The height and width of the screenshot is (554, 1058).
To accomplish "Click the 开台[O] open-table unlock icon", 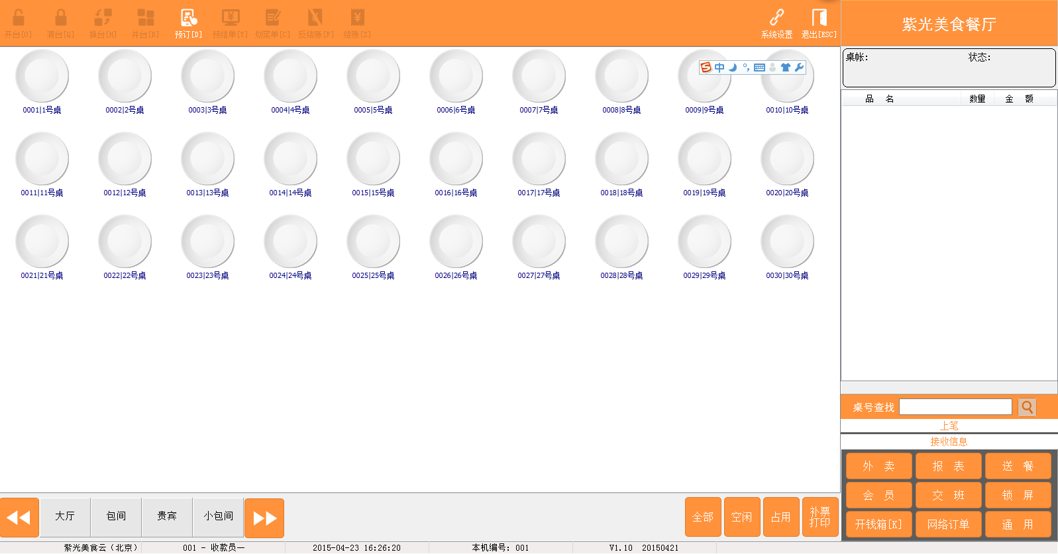I will pos(18,19).
